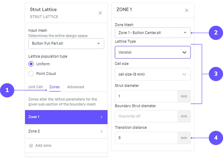This screenshot has height=160, width=223.
Task: Click the Zone 2 chevron arrow
Action: (101, 131)
